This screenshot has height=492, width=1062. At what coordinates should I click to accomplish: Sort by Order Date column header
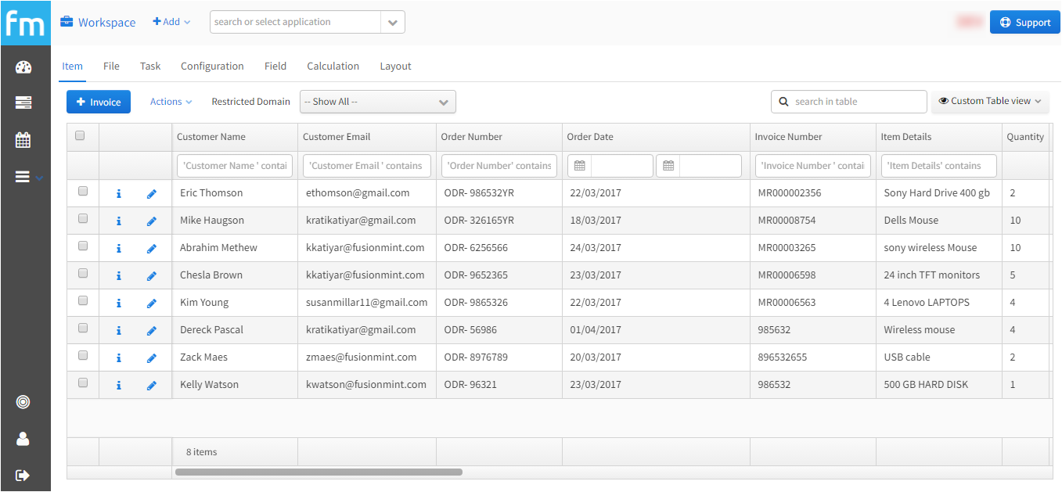[590, 137]
